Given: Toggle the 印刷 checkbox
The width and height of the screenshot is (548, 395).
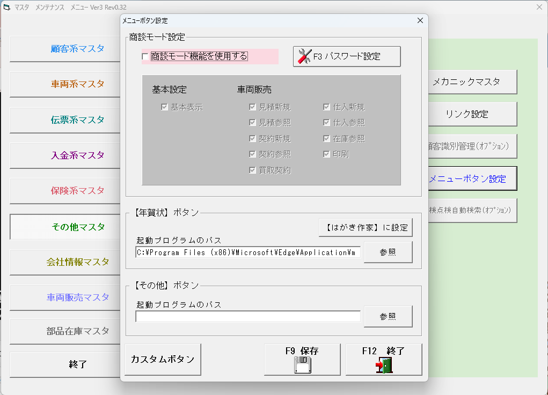Looking at the screenshot, I should (326, 154).
